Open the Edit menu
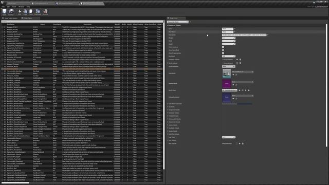Screen dimensions: 329x185 point(8,7)
